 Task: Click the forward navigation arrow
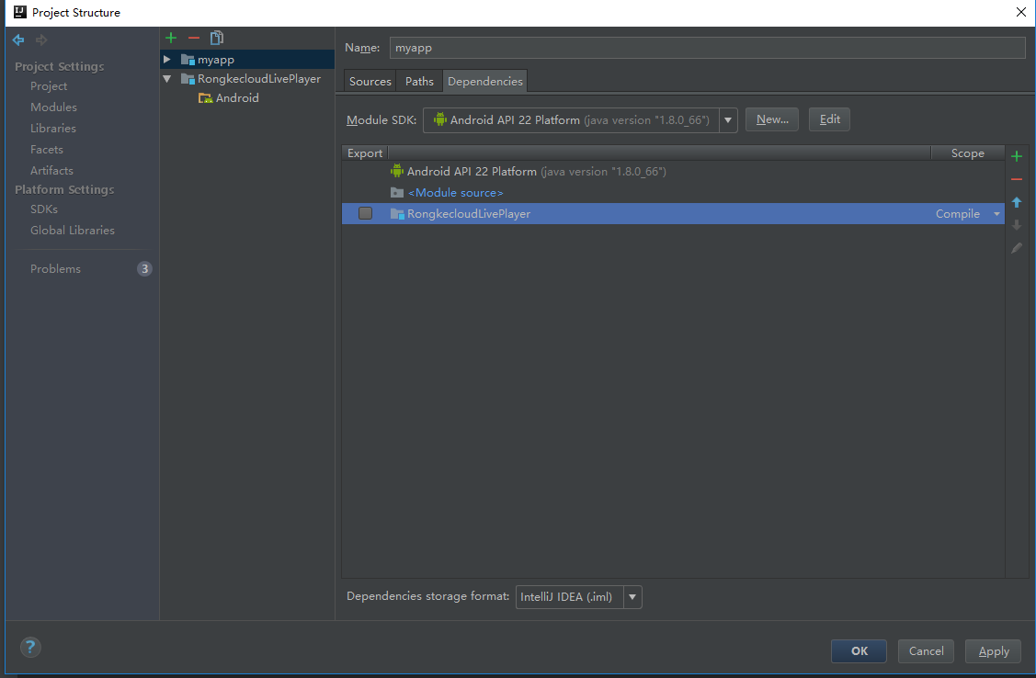[41, 40]
